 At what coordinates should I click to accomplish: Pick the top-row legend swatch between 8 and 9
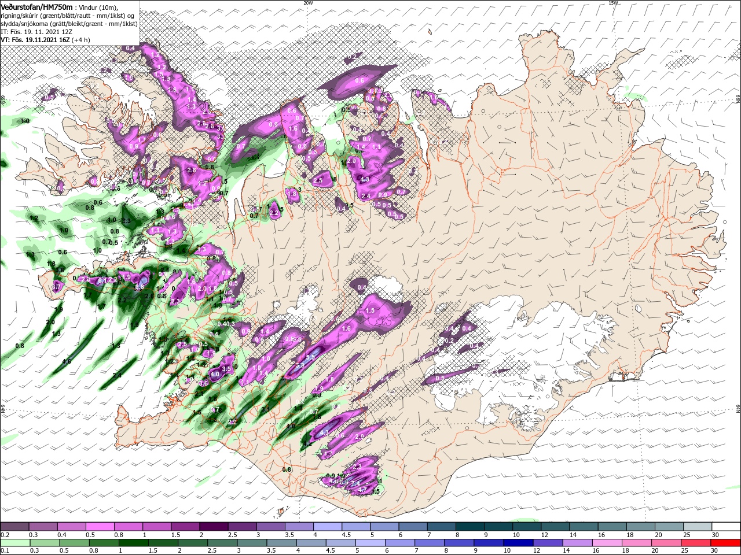pyautogui.click(x=469, y=527)
